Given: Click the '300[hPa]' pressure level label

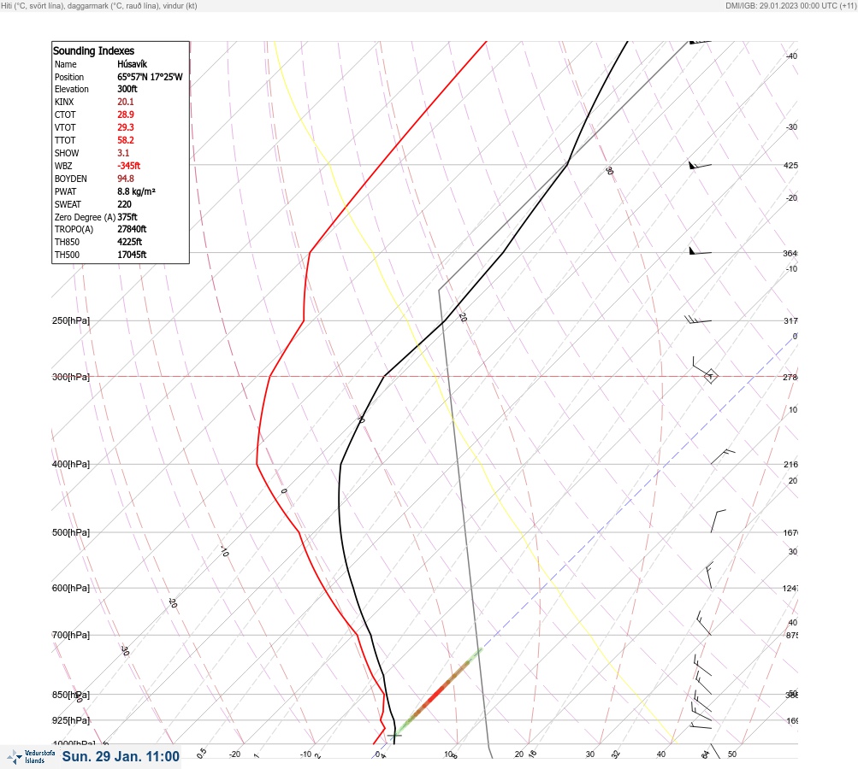Looking at the screenshot, I should click(71, 377).
